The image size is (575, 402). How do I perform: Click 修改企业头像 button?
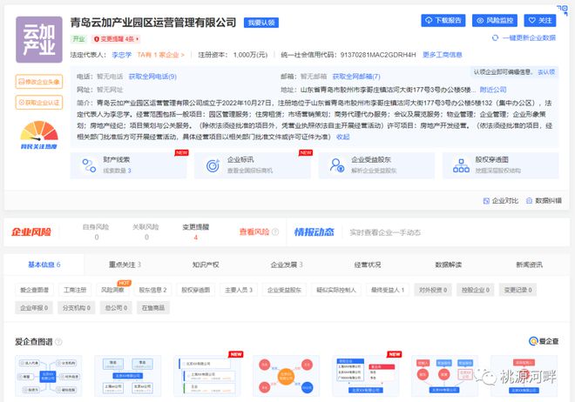point(39,81)
